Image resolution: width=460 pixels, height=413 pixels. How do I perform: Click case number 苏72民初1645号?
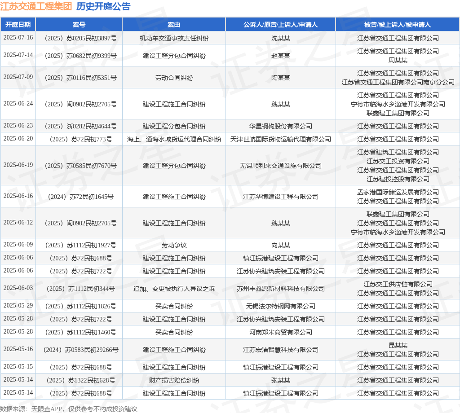coord(81,197)
